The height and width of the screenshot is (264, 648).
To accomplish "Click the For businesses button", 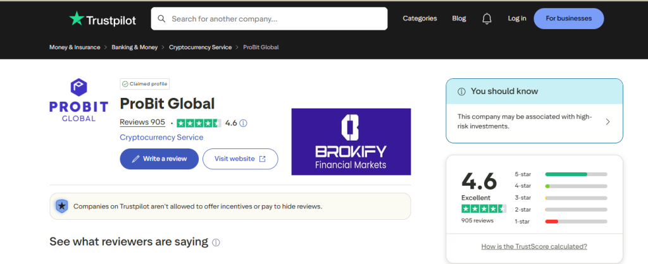I will [569, 18].
